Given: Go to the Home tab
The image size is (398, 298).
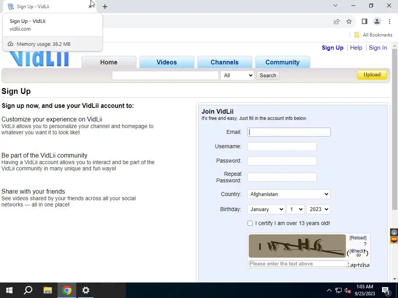Looking at the screenshot, I should [x=109, y=62].
